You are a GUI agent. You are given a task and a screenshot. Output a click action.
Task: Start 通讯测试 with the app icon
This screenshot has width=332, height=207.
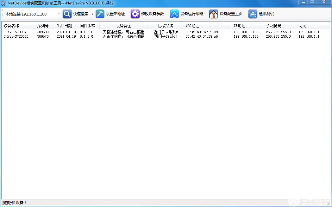(253, 14)
